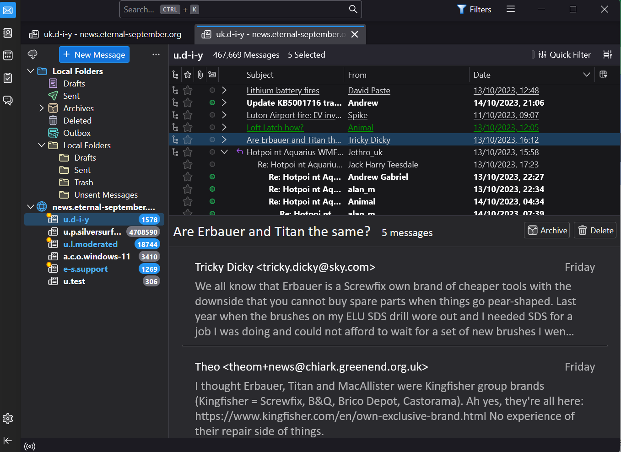Collapse the news.eternal-september account tree
The height and width of the screenshot is (452, 621).
[31, 207]
